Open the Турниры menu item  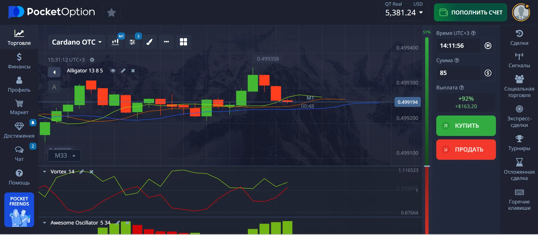coord(519,143)
